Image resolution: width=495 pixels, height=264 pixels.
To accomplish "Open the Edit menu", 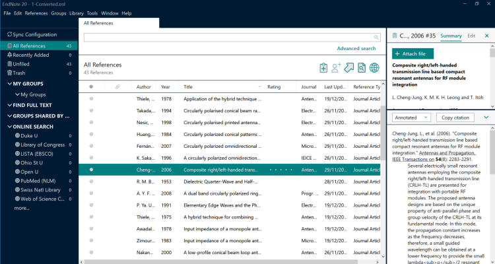I will (18, 13).
